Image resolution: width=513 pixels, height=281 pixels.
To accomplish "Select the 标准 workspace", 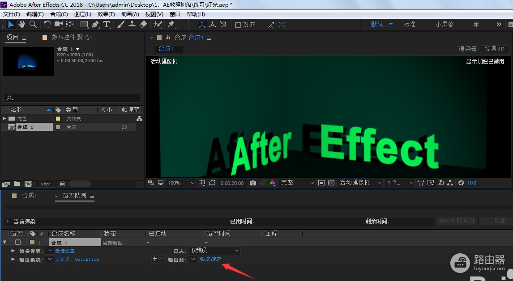I will [x=409, y=25].
